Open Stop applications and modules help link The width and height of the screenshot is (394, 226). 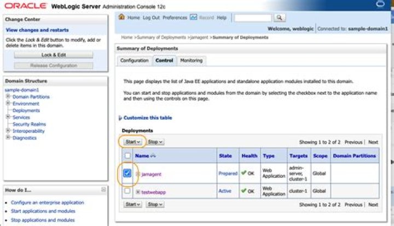pos(43,220)
